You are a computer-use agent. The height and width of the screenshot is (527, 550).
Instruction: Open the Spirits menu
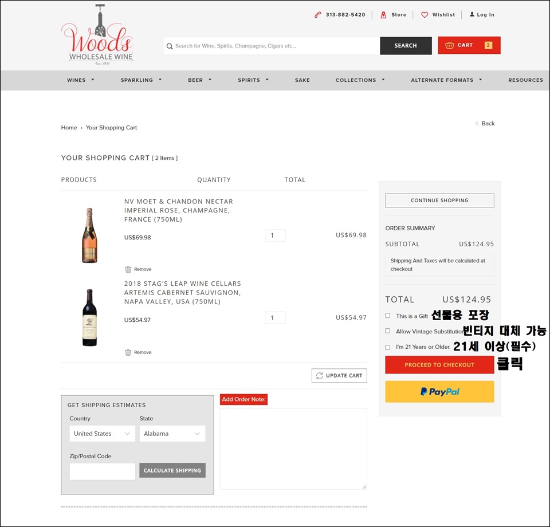pos(249,80)
